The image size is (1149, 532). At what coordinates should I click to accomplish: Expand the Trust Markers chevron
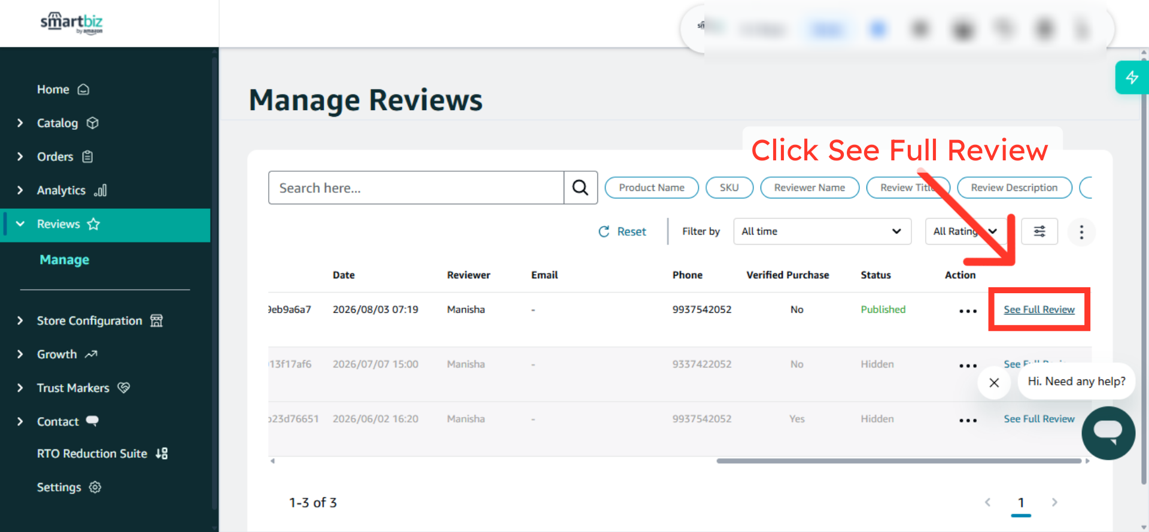[20, 387]
